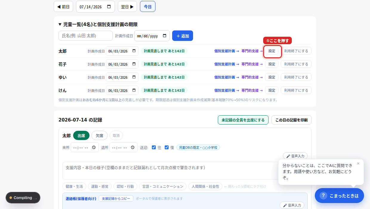Toggle the 往 pickup checkbox
The width and height of the screenshot is (370, 209).
click(154, 147)
